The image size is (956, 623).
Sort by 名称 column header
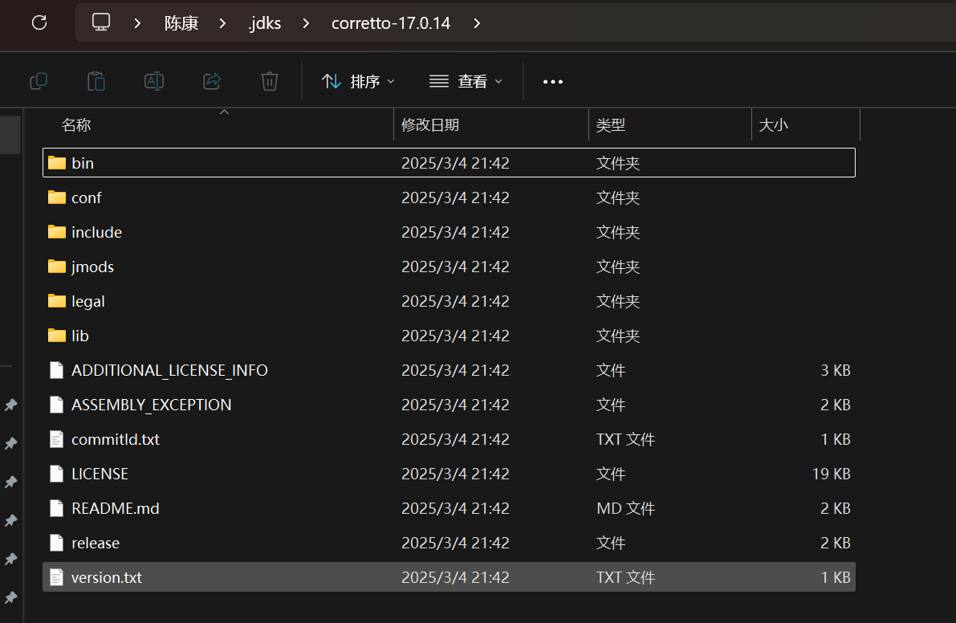[76, 125]
